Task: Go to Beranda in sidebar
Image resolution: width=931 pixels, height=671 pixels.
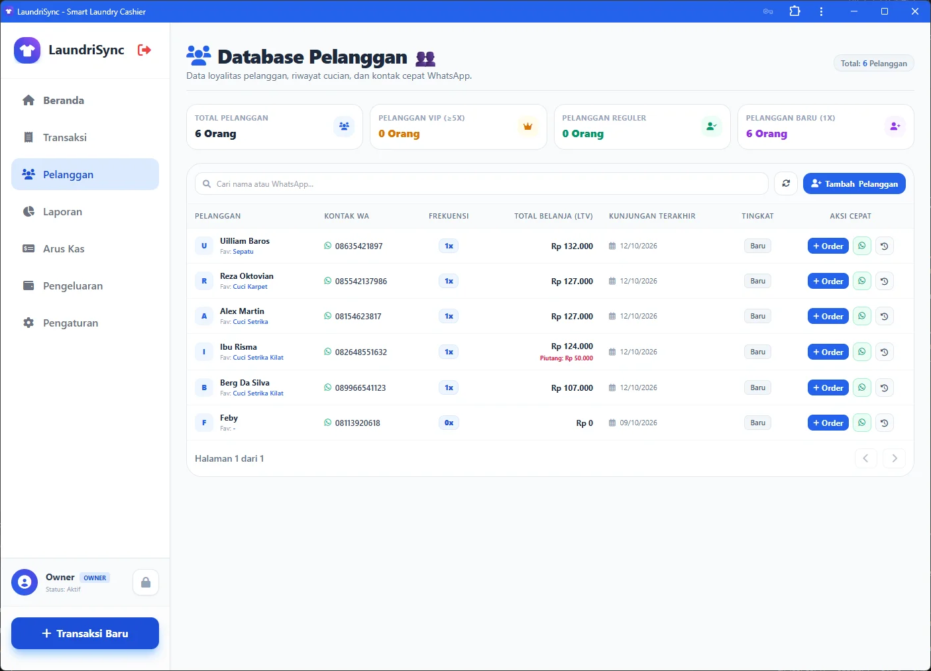Action: [85, 100]
